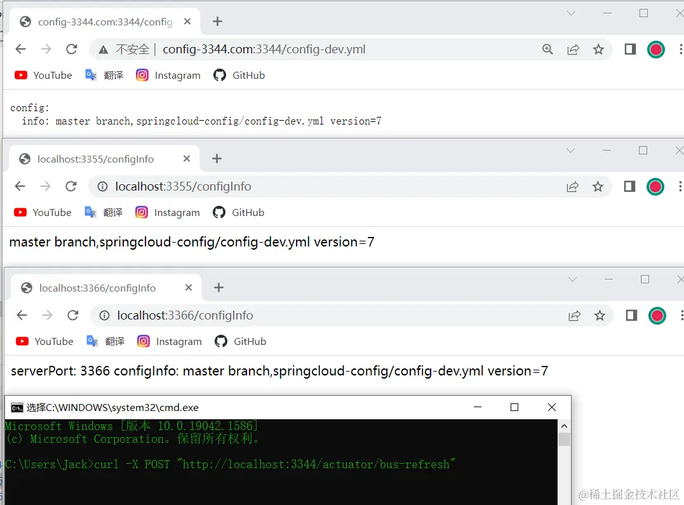The width and height of the screenshot is (684, 505).
Task: Open the split-screen reading icon in top window
Action: (629, 49)
